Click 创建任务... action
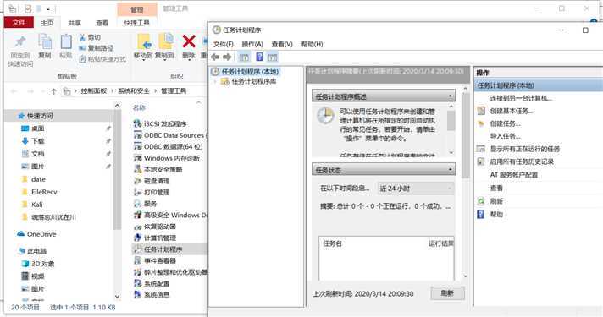Image resolution: width=603 pixels, height=317 pixels. pos(505,123)
